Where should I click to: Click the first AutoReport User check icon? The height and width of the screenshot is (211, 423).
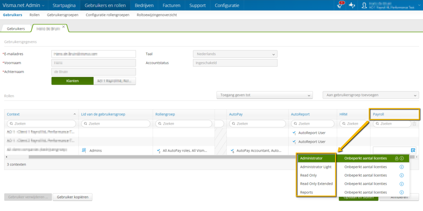pyautogui.click(x=294, y=133)
